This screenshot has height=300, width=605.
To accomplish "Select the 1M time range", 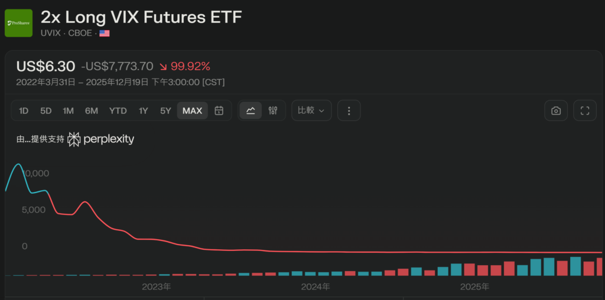I will pyautogui.click(x=69, y=110).
